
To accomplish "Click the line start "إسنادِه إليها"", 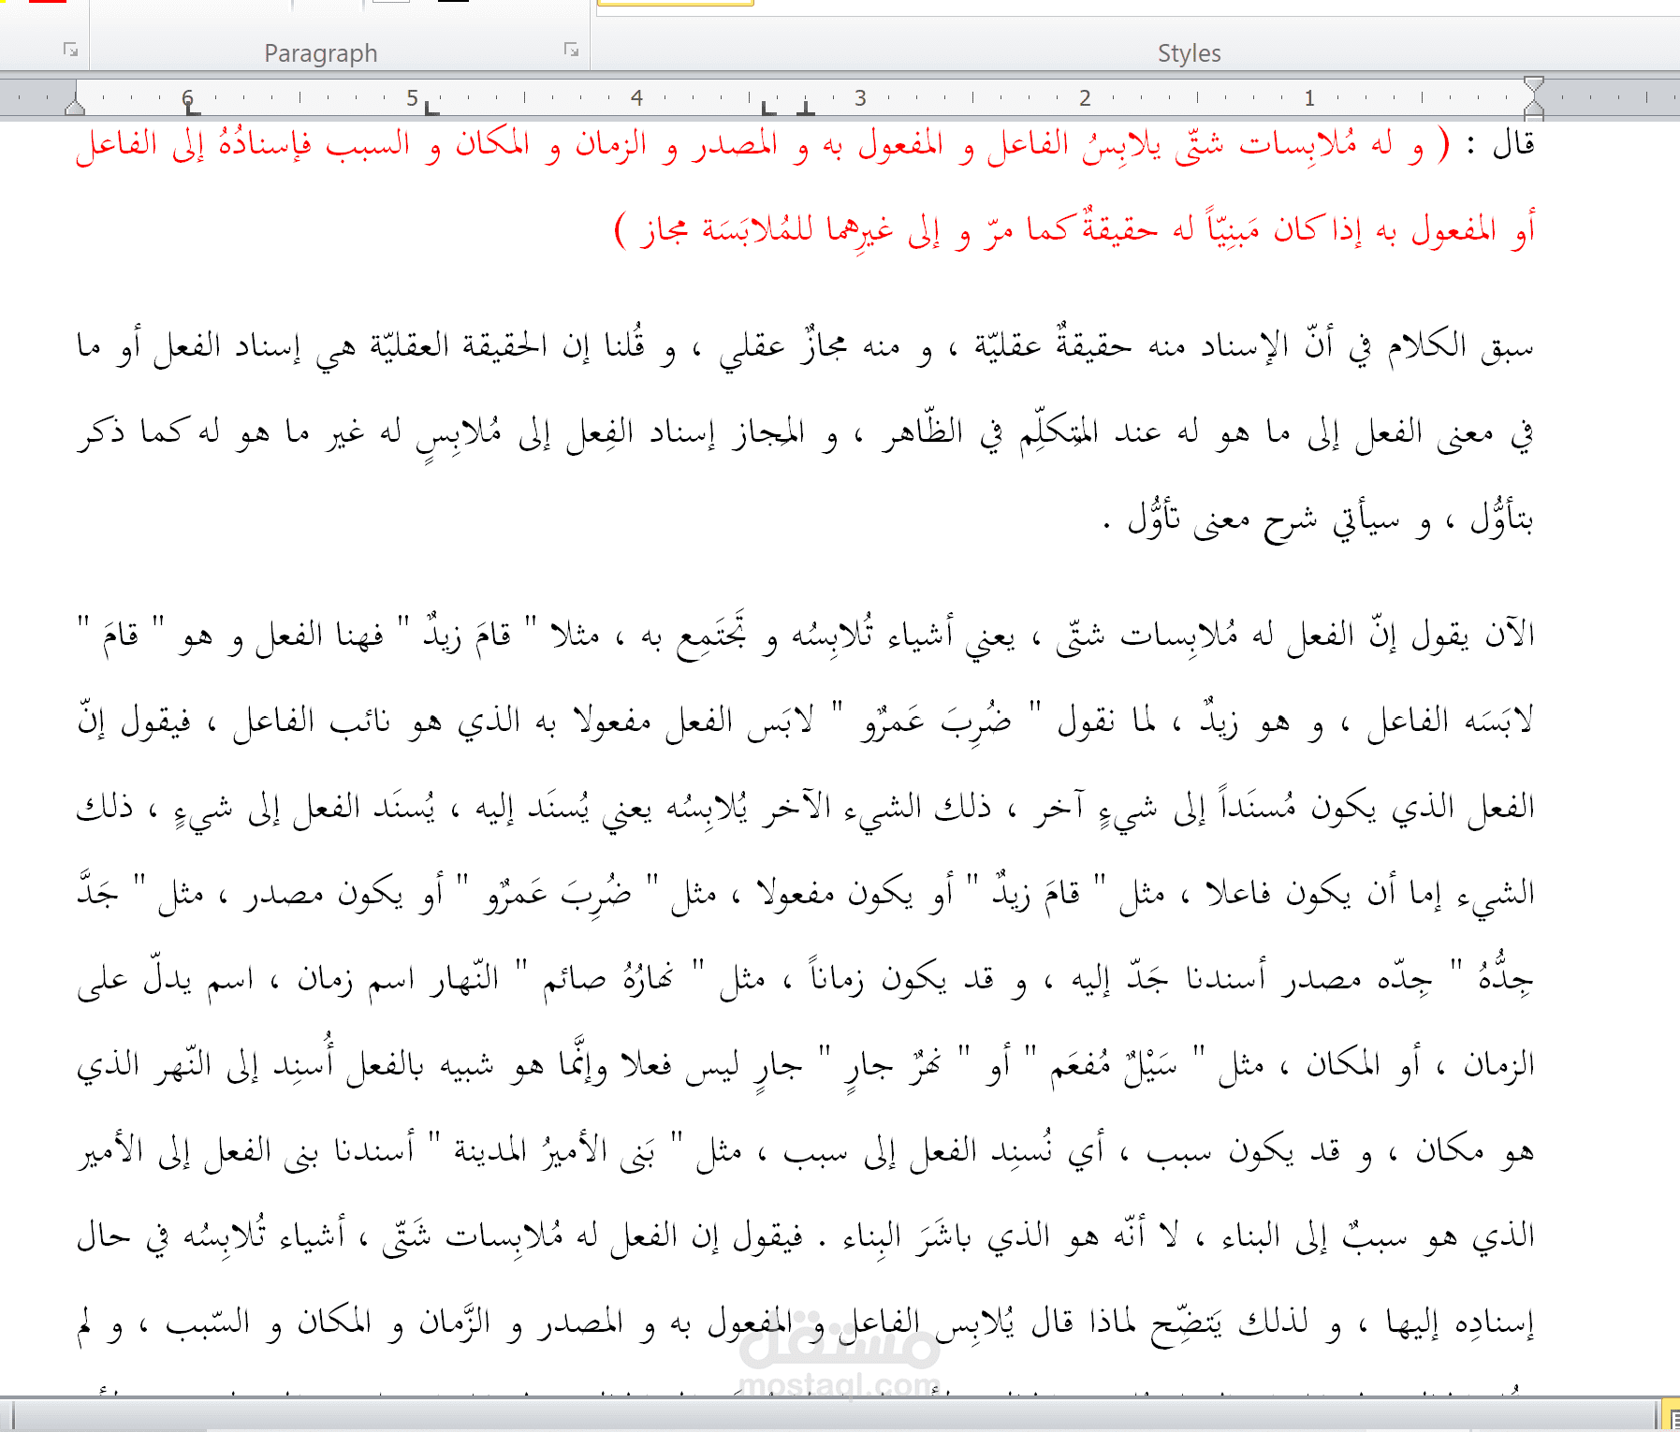I will (1460, 1323).
